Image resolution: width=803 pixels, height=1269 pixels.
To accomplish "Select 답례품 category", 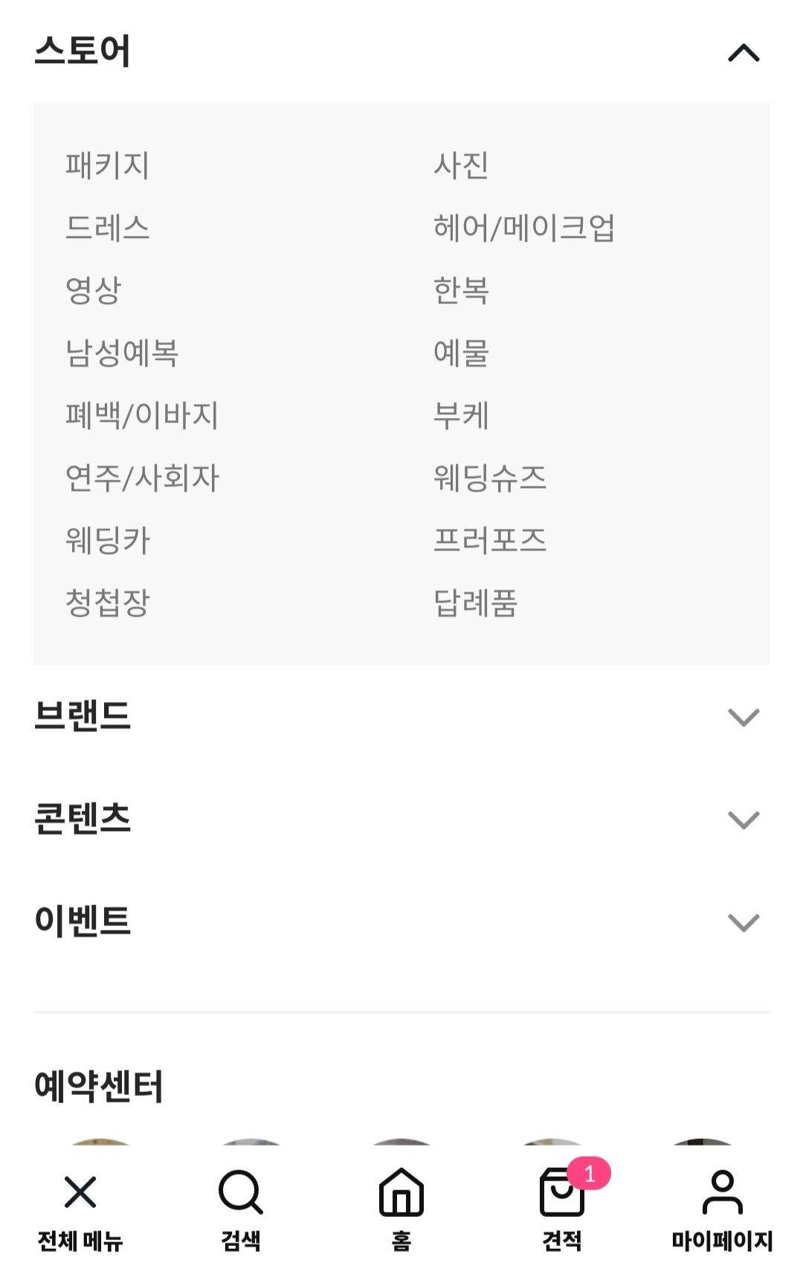I will tap(475, 603).
